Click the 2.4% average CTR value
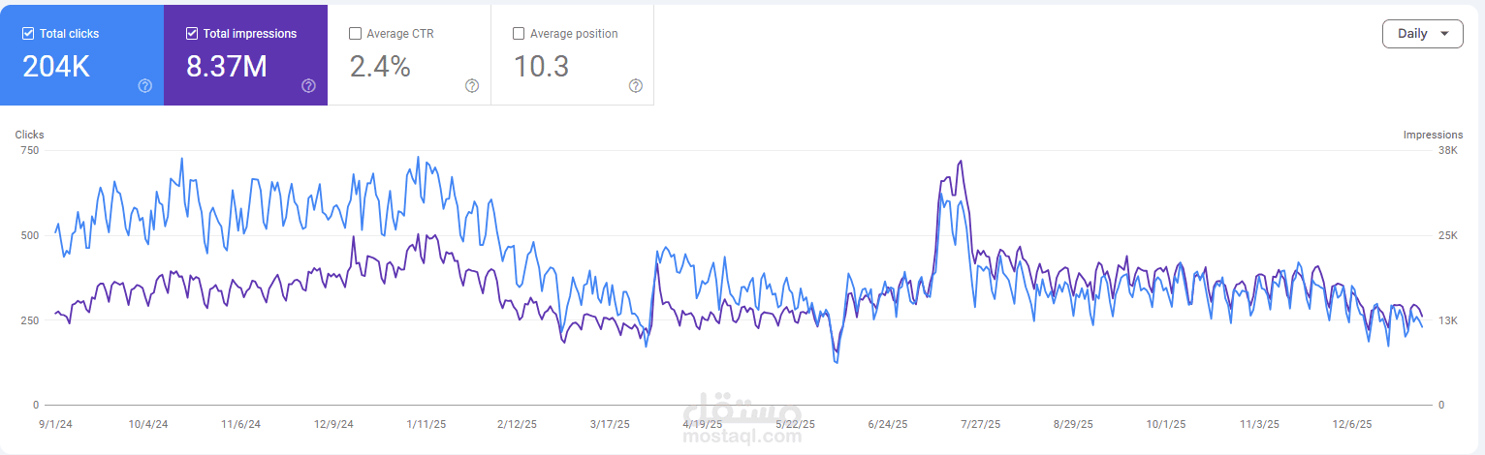The width and height of the screenshot is (1485, 455). pos(380,66)
